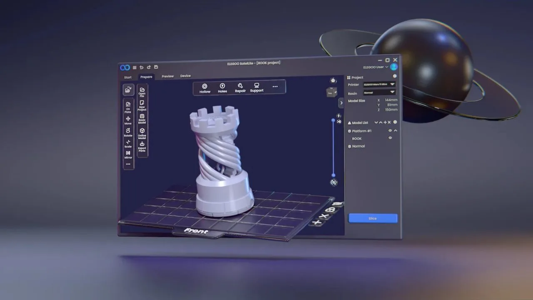Image resolution: width=533 pixels, height=300 pixels.
Task: Open the Basic Model library
Action: tap(142, 119)
